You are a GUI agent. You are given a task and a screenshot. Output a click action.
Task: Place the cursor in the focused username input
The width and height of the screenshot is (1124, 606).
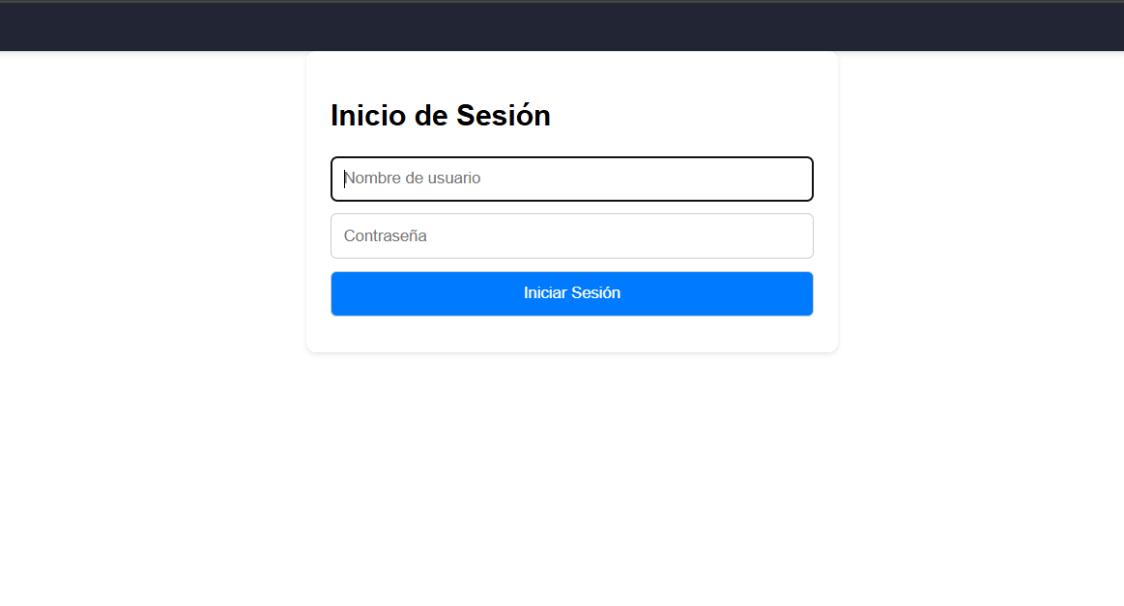click(x=571, y=179)
